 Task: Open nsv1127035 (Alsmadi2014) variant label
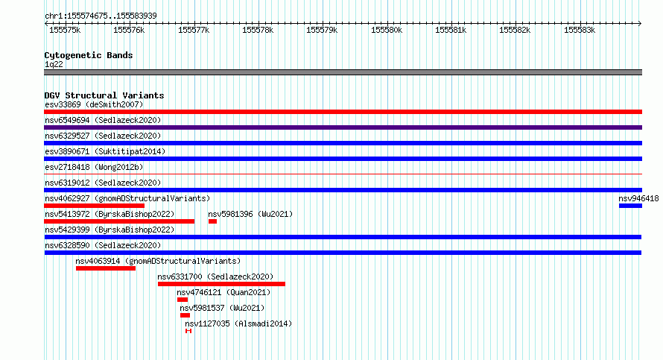point(238,323)
